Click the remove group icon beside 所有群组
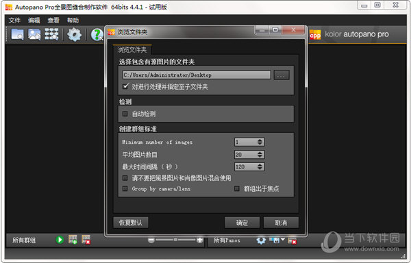Viewport: 411px width, 263px height. point(86,240)
